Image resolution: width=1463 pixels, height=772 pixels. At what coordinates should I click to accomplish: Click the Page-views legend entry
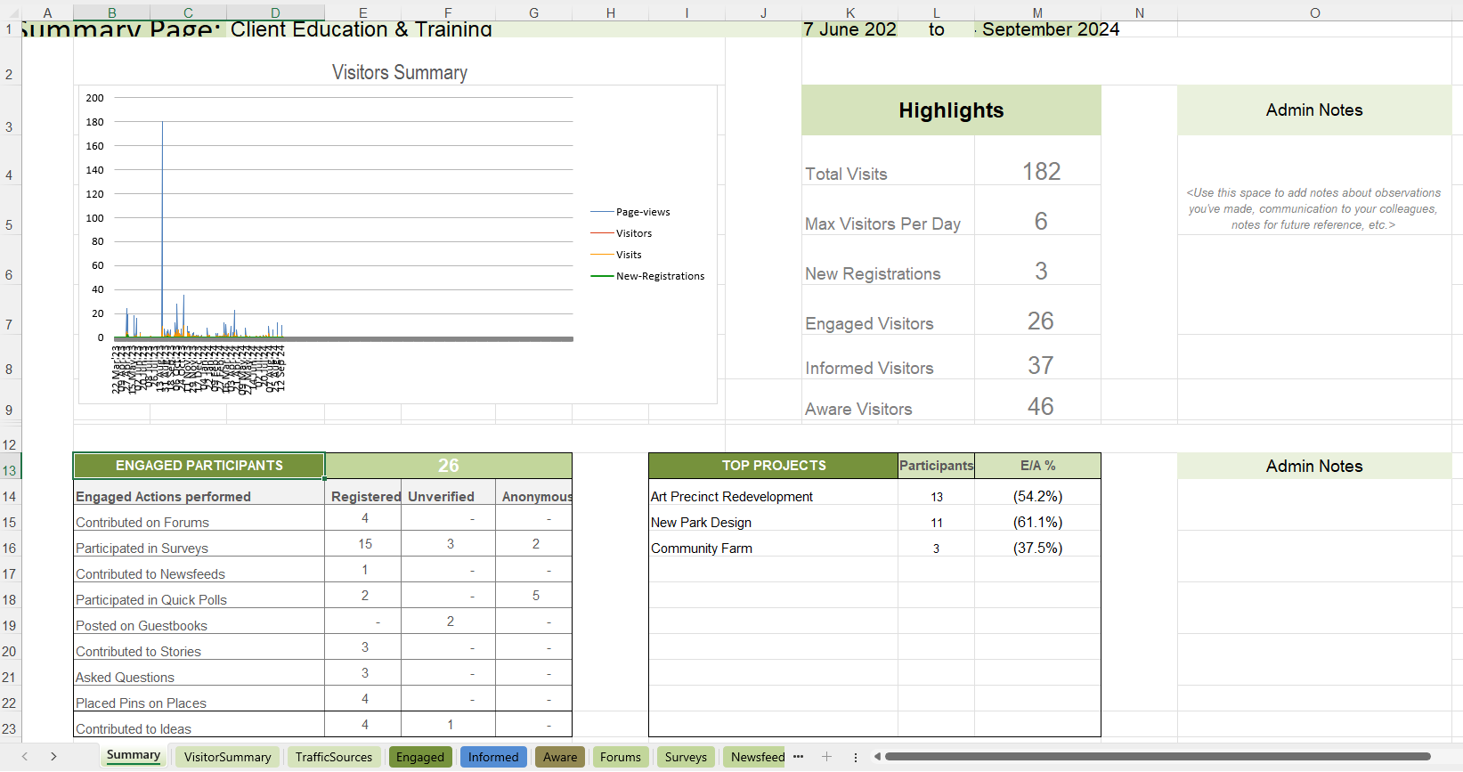click(x=630, y=212)
